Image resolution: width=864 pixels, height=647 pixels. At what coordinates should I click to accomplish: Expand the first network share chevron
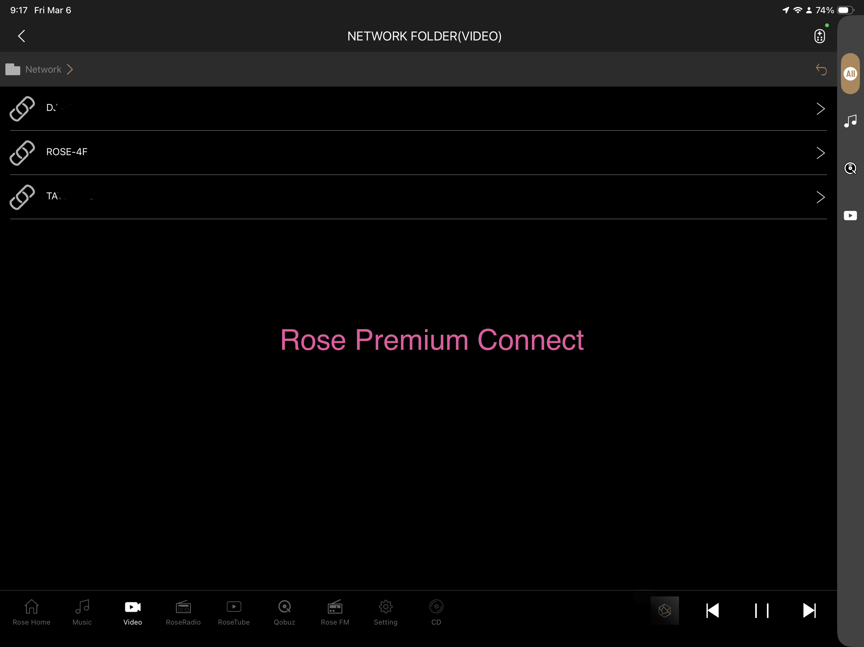(820, 108)
